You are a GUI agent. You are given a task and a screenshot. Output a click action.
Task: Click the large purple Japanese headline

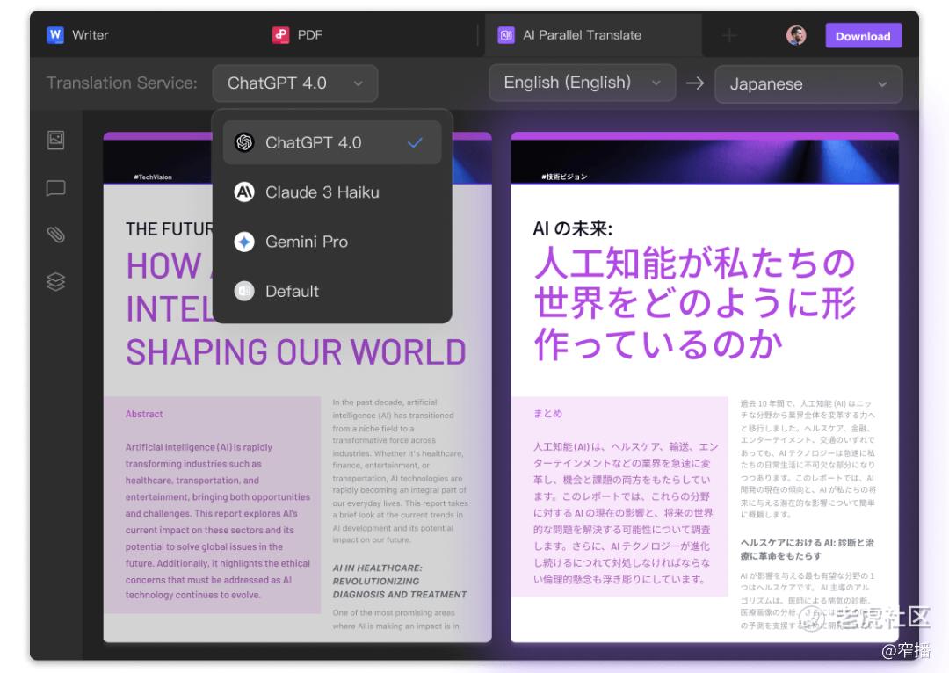click(695, 303)
